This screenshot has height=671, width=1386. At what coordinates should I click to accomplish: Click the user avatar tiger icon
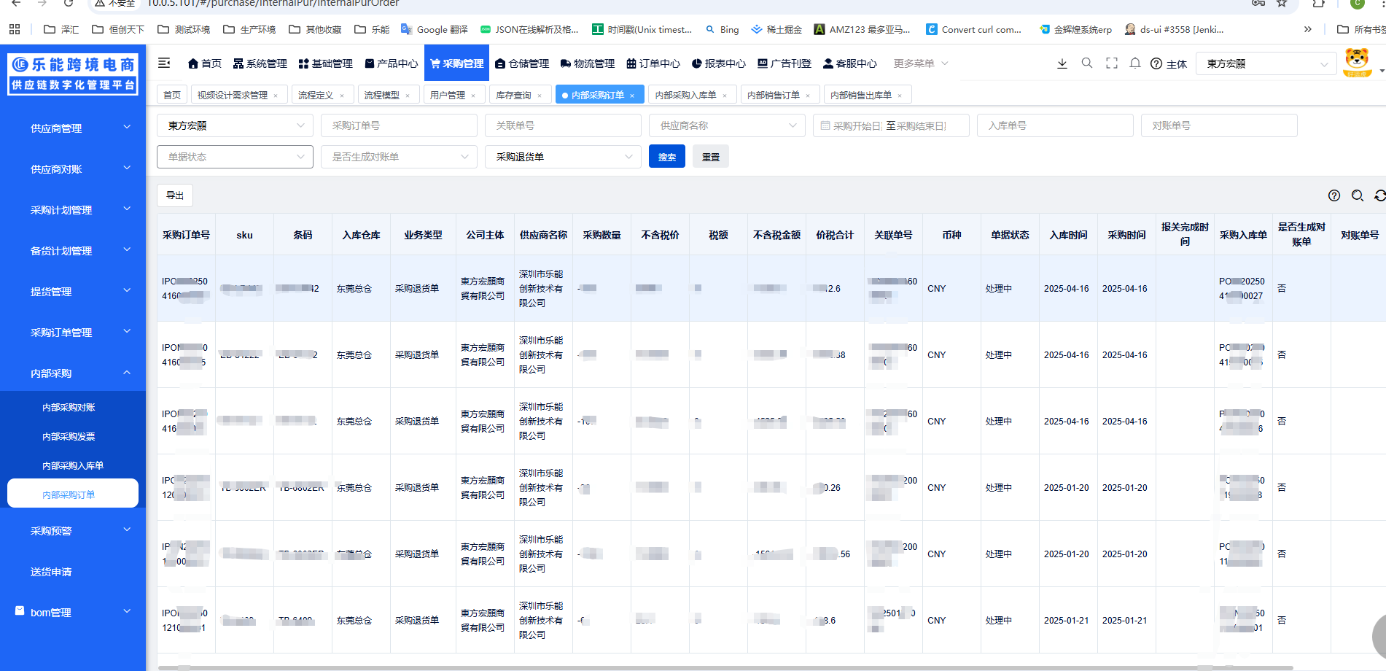(1357, 63)
